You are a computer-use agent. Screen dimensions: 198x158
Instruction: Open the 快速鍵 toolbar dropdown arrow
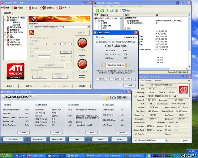(x=26, y=8)
